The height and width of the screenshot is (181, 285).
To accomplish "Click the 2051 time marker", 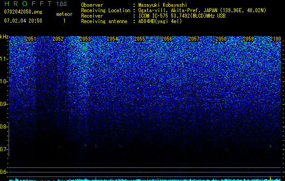I will click(31, 38).
